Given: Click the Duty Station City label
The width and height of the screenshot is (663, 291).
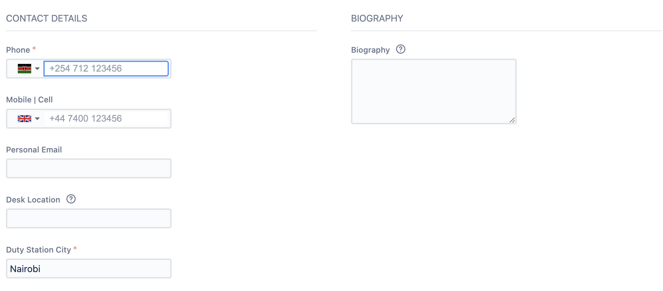Looking at the screenshot, I should pos(39,250).
